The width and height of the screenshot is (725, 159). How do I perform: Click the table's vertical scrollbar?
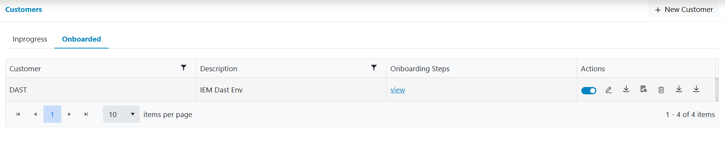pos(717,89)
